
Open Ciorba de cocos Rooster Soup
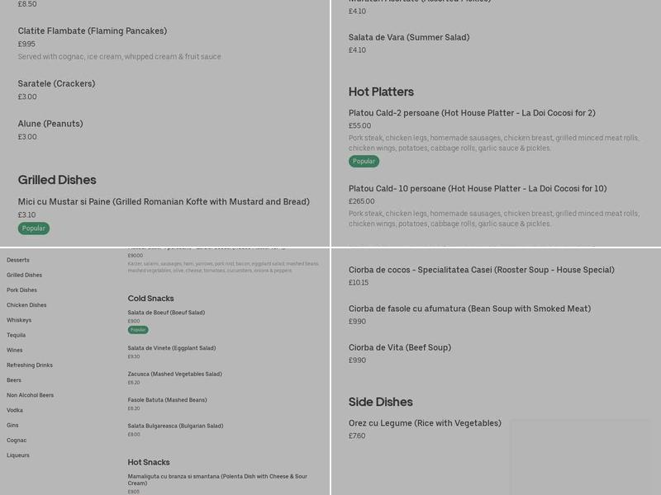(x=482, y=270)
